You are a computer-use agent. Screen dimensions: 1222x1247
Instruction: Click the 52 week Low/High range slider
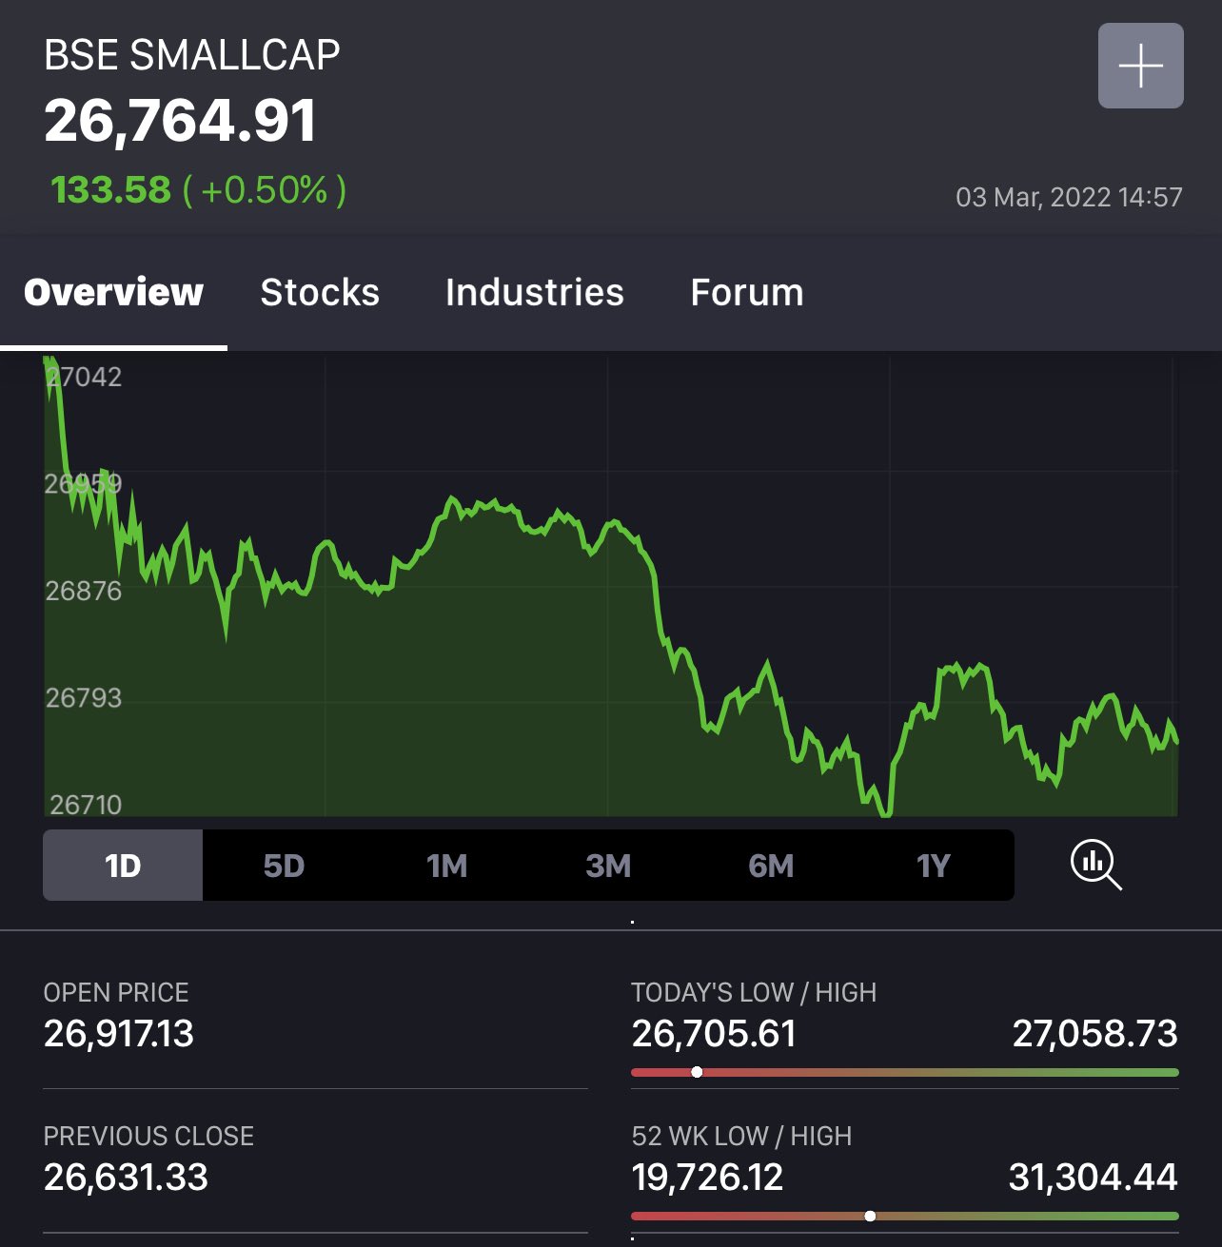(905, 1216)
